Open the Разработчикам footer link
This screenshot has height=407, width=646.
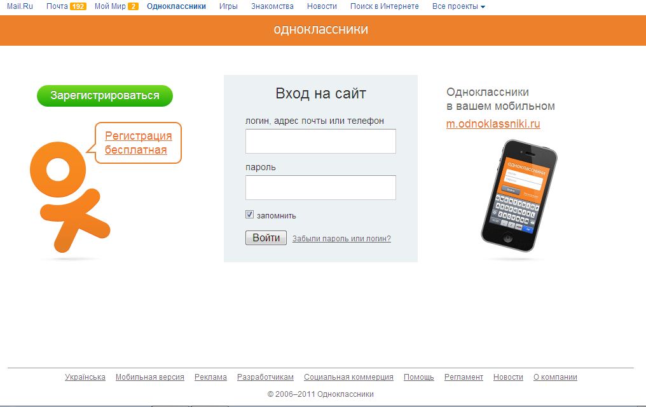(265, 377)
